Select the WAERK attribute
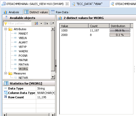136x116 pixels. point(23,51)
